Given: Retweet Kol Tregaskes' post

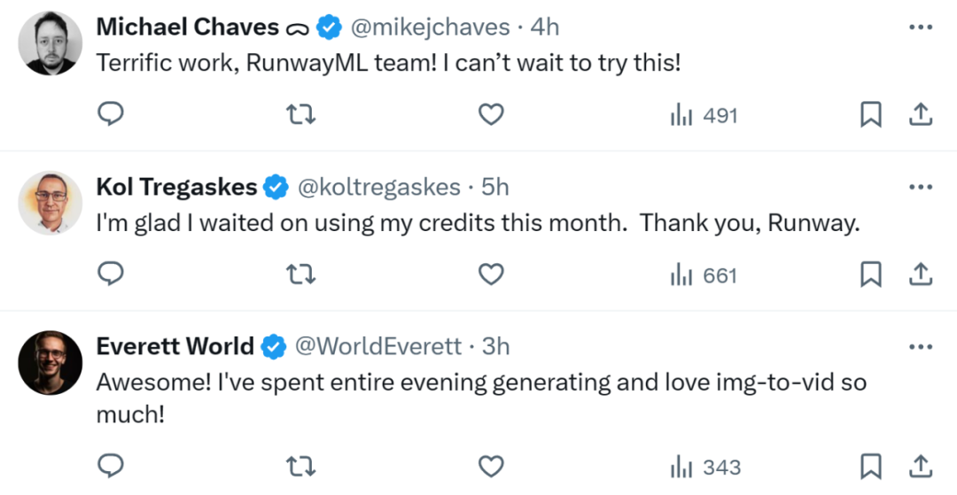Looking at the screenshot, I should click(x=301, y=275).
